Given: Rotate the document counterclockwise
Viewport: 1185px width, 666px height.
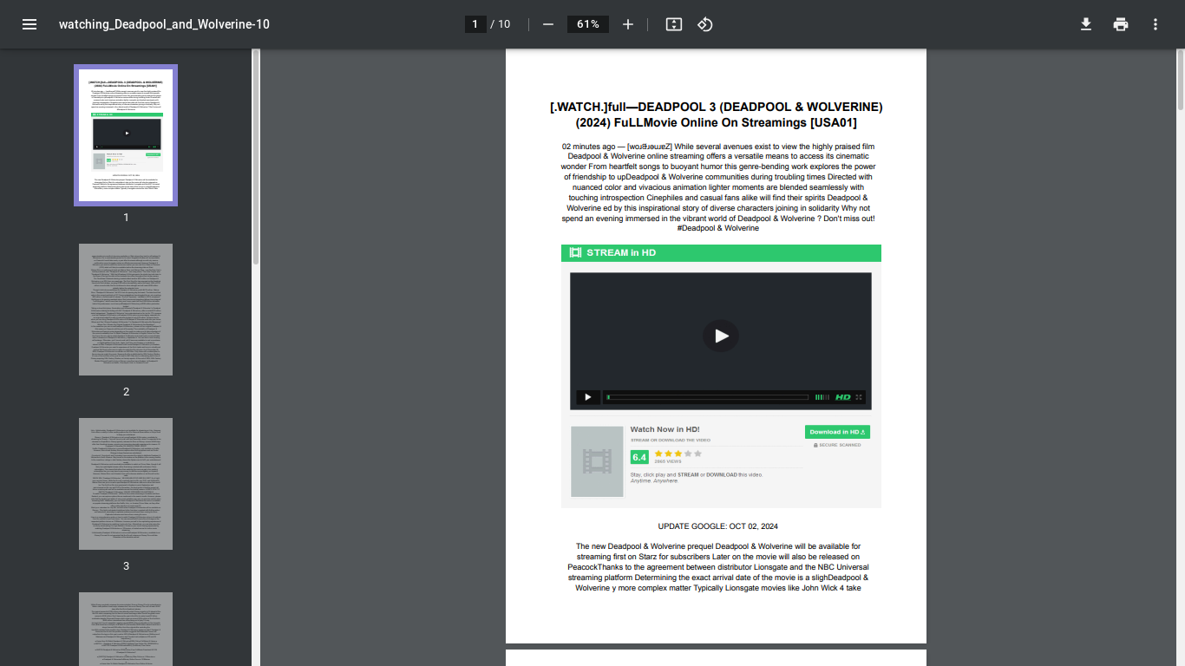Looking at the screenshot, I should pos(705,24).
